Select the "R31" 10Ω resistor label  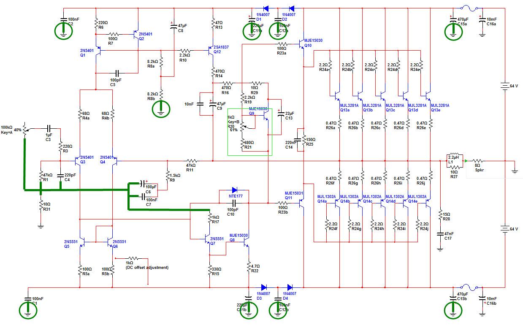[47, 209]
